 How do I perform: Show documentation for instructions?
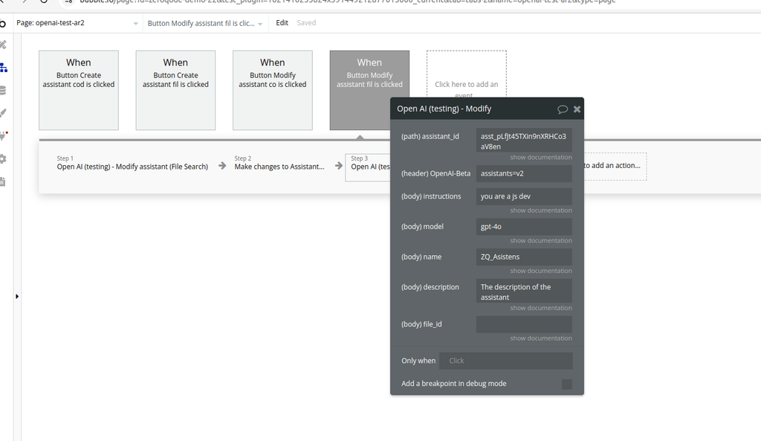[541, 210]
